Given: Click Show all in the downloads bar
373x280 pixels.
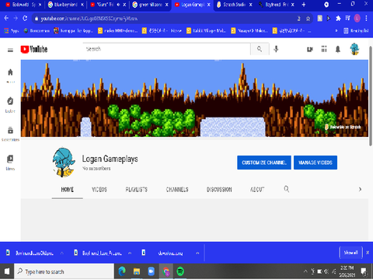Looking at the screenshot, I should pyautogui.click(x=350, y=253).
